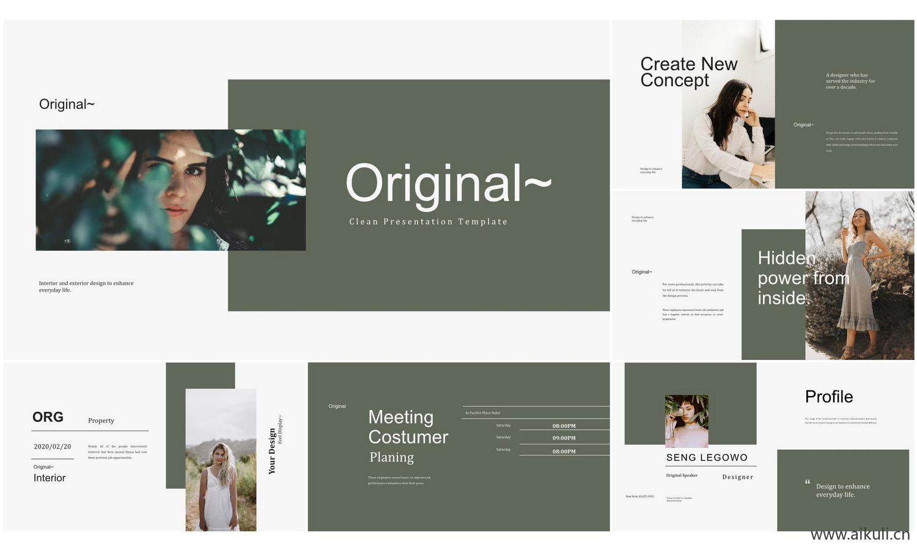Screen dimensions: 917x550
Task: Click the Planing subtitle text
Action: (x=391, y=457)
